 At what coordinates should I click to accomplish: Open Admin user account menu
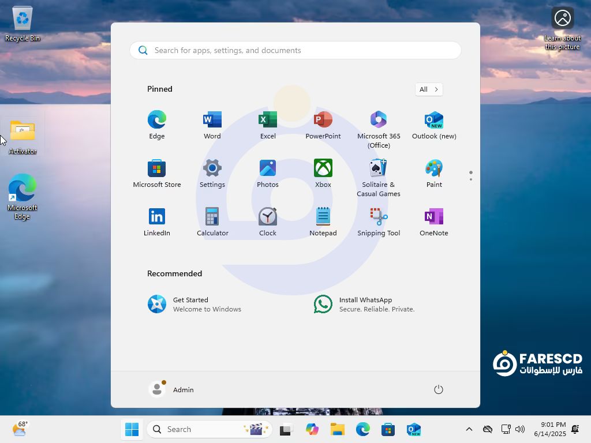pos(171,389)
